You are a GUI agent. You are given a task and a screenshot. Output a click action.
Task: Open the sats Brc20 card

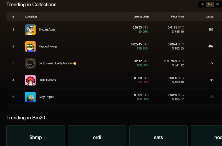click(x=158, y=137)
